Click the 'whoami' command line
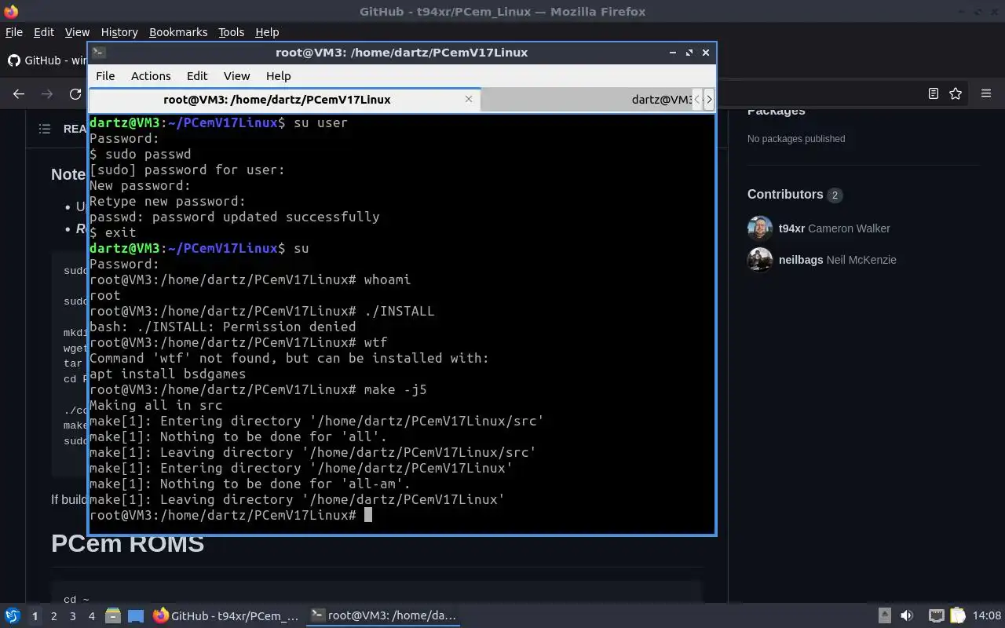The width and height of the screenshot is (1005, 628). 250,279
